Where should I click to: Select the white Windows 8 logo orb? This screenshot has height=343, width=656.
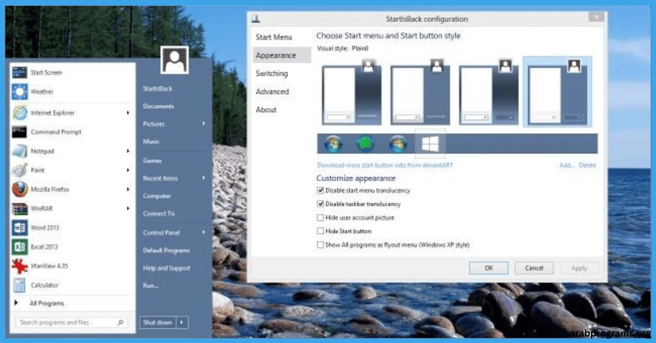tap(430, 143)
